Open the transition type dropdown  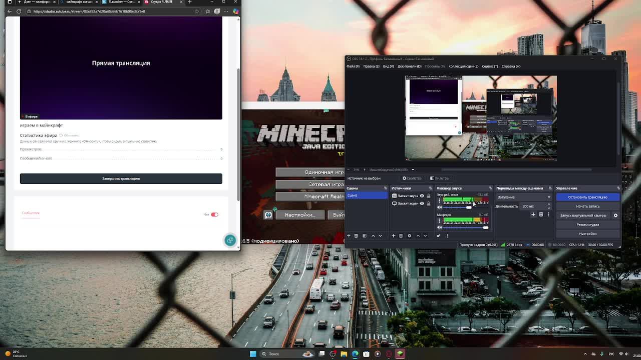[x=524, y=197]
